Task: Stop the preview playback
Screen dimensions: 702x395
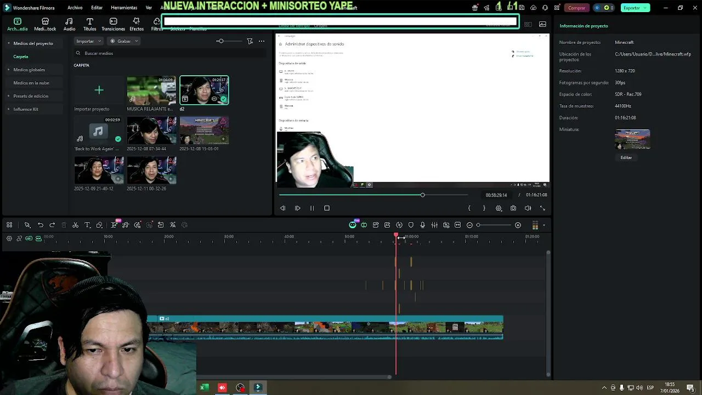Action: [x=327, y=208]
